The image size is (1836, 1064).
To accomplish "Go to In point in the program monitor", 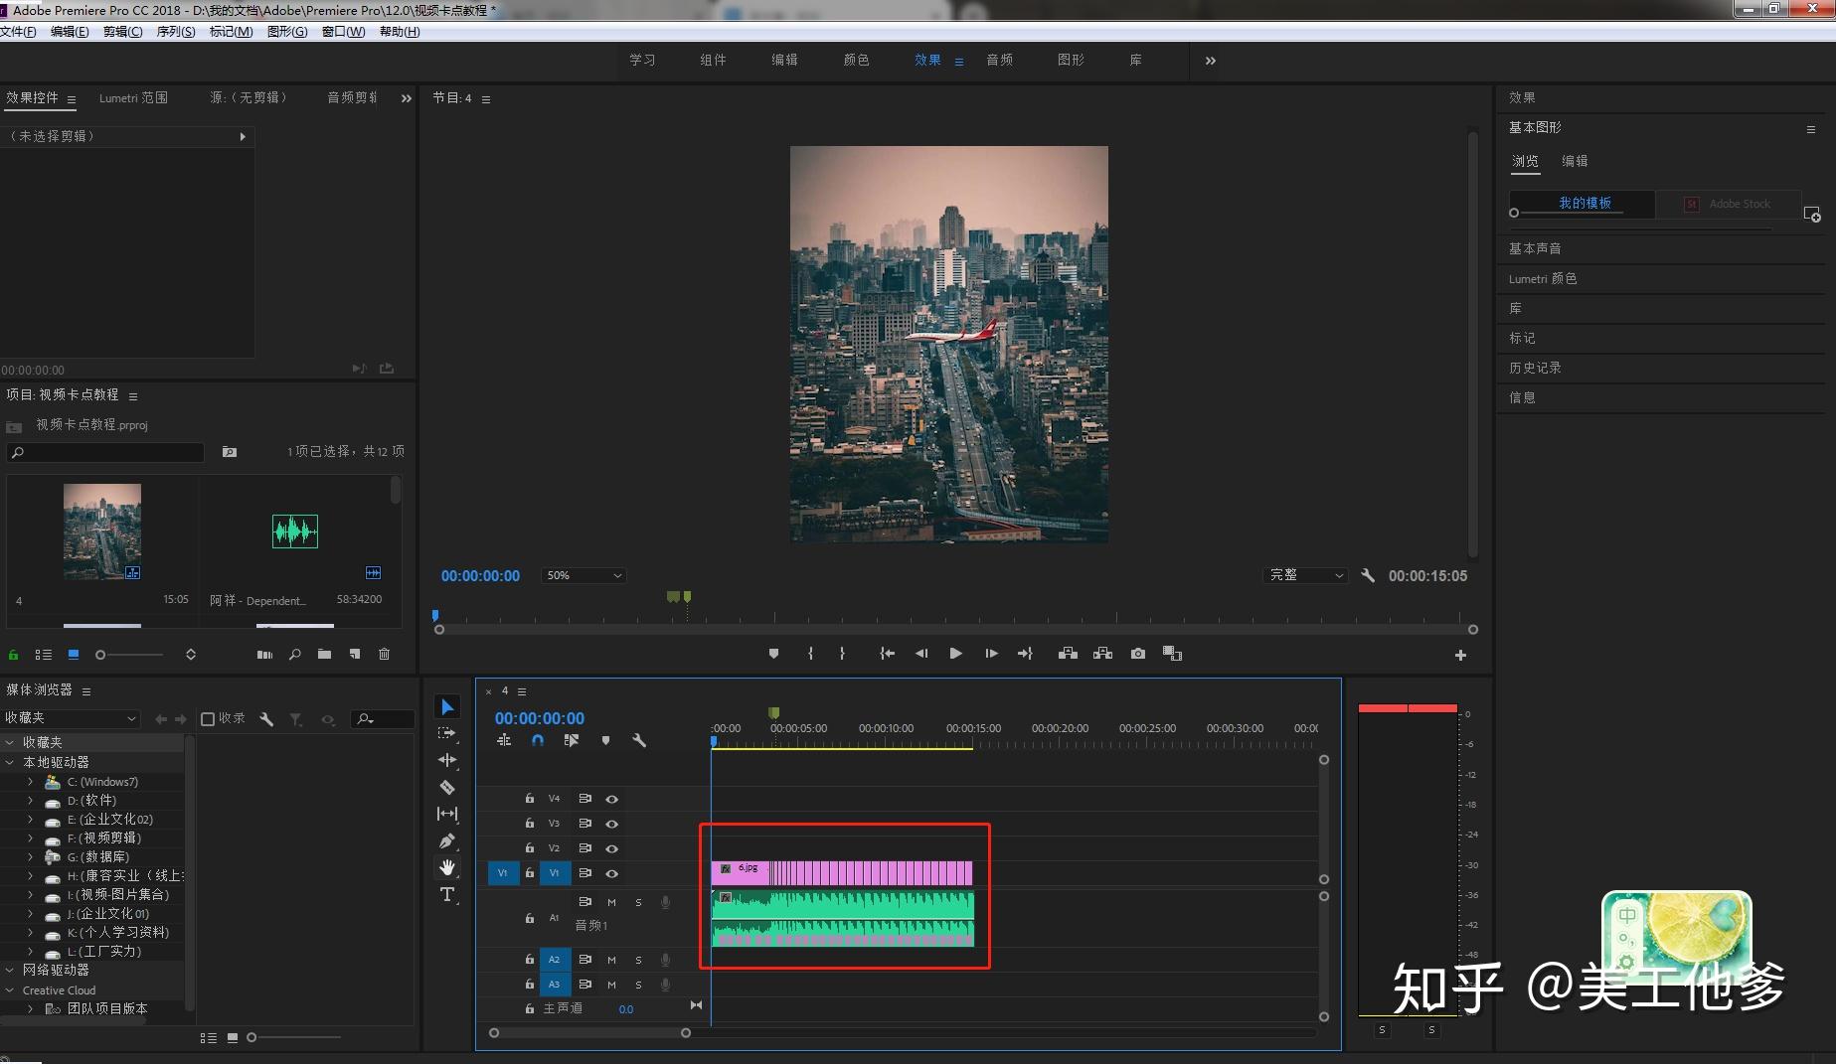I will point(887,654).
